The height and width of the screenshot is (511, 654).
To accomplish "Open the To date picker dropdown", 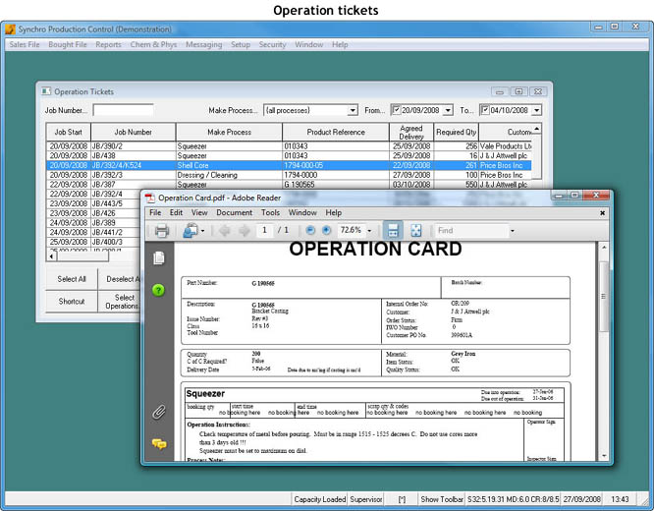I will [537, 110].
